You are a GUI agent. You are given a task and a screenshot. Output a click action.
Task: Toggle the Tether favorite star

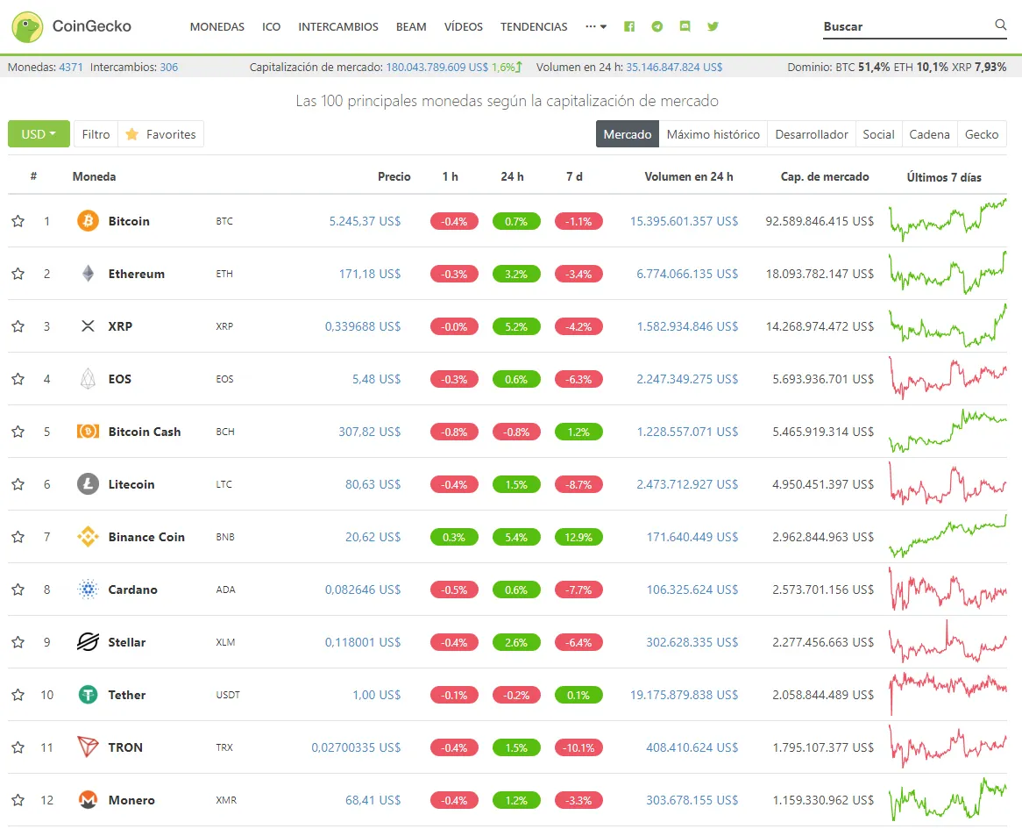pos(18,695)
